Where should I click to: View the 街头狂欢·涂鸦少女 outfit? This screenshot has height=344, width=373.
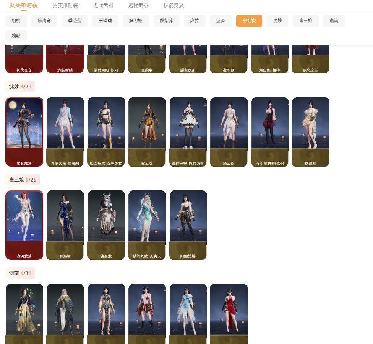tap(106, 132)
